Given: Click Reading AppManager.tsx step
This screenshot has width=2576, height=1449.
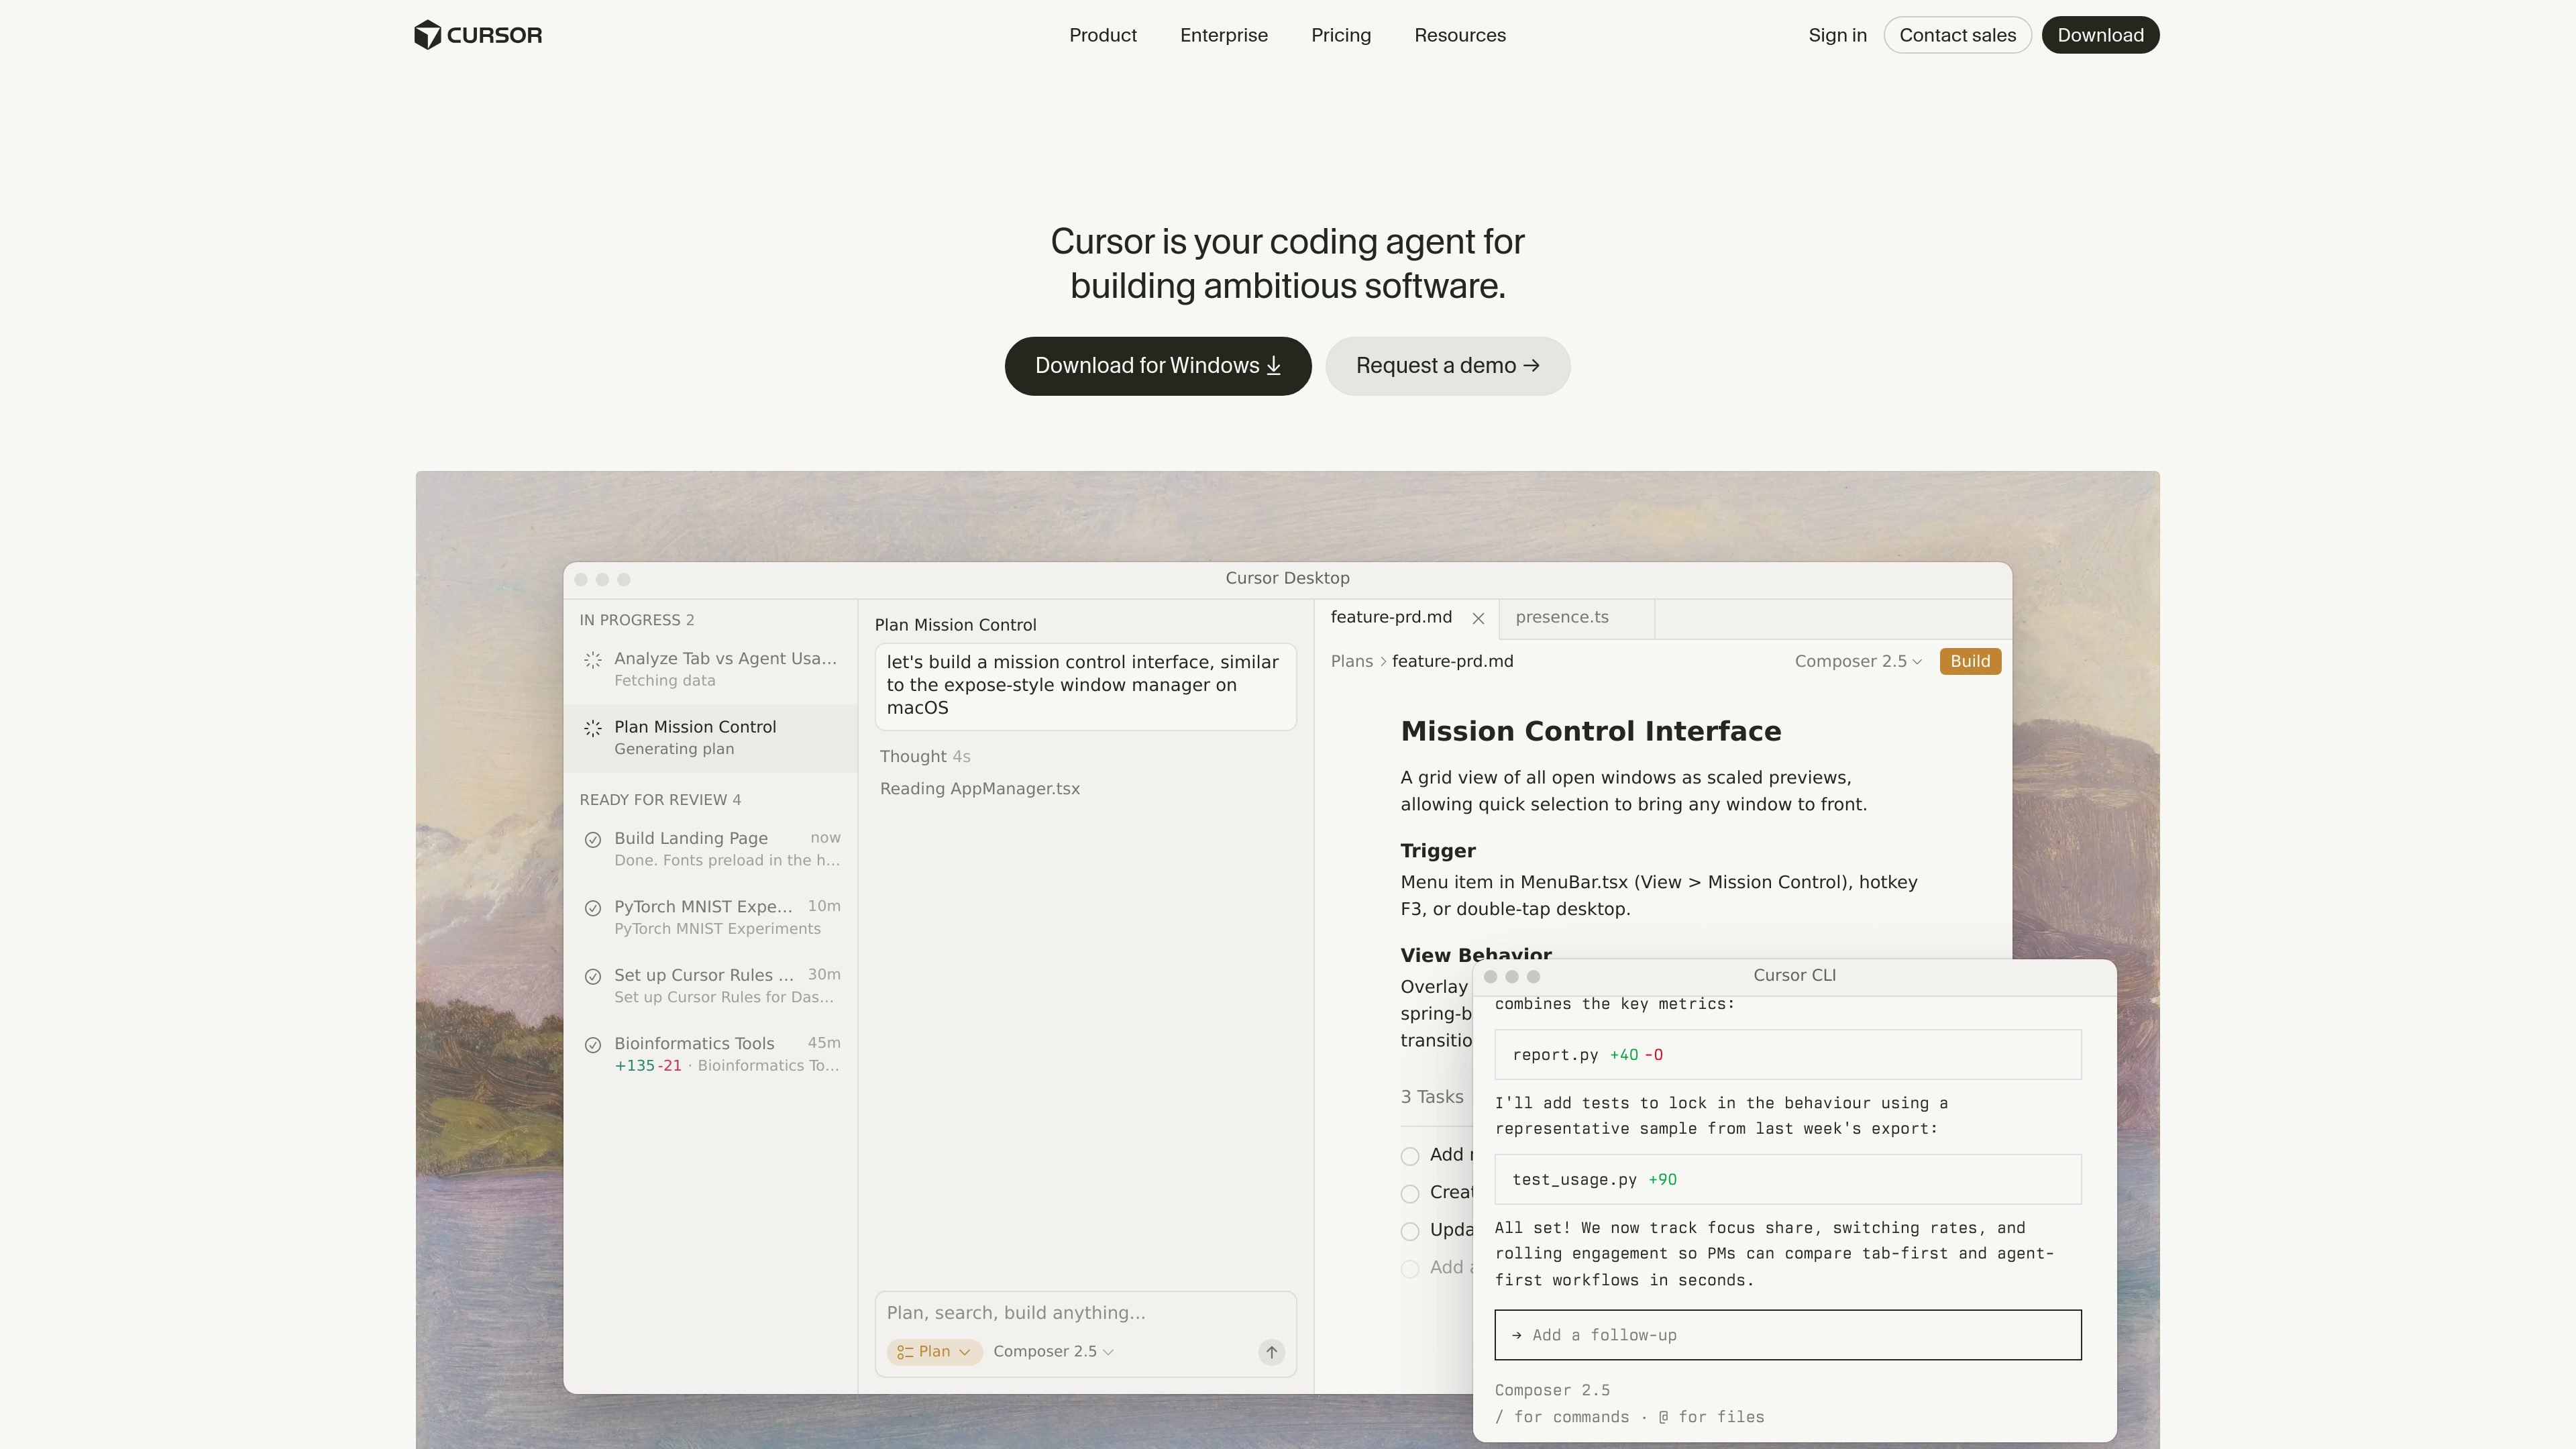Looking at the screenshot, I should click(979, 789).
